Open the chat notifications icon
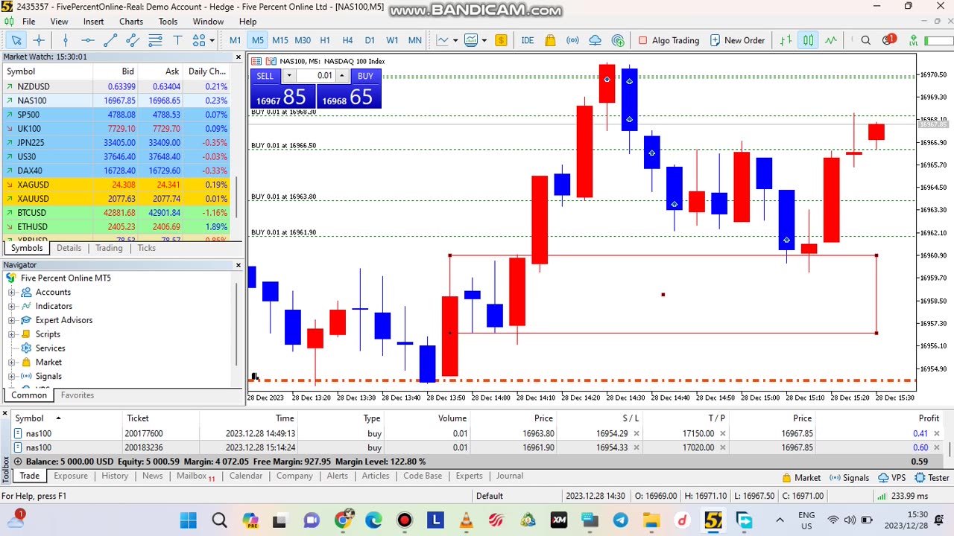This screenshot has width=954, height=536. pos(888,40)
